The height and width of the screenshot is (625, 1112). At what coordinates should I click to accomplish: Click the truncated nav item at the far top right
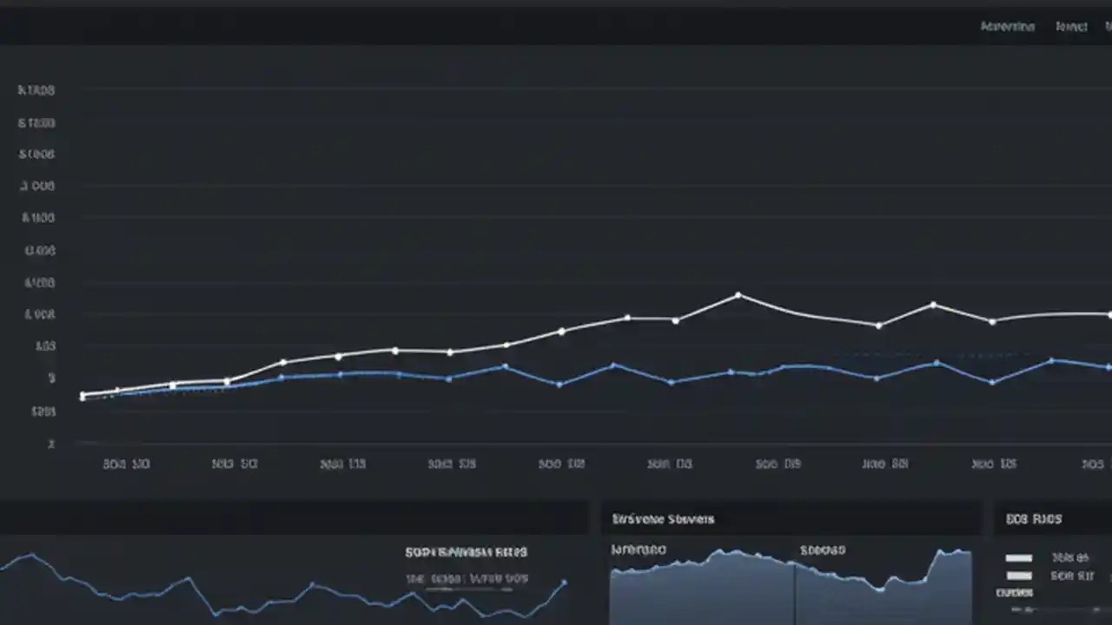(1107, 26)
